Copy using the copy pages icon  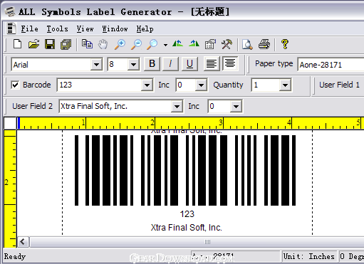[x=87, y=44]
